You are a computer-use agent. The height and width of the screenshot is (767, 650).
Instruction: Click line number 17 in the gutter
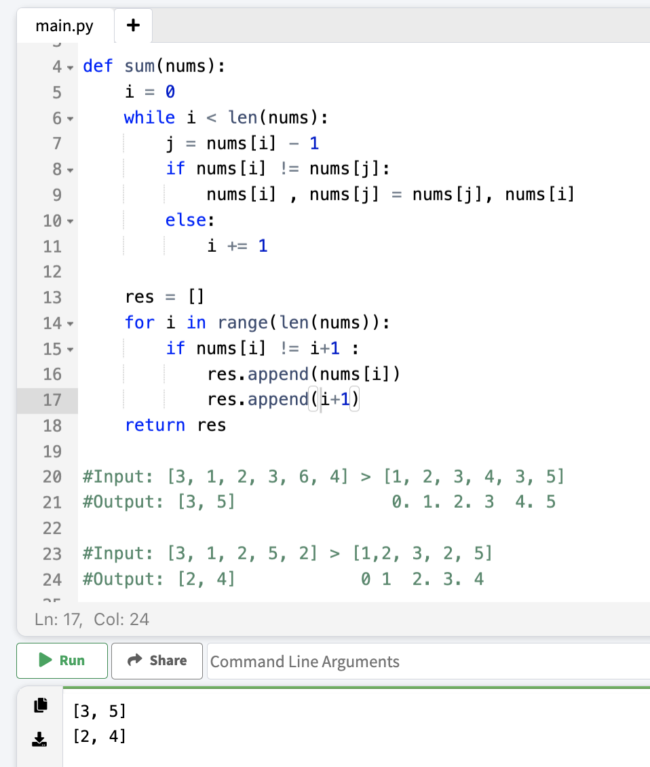tap(52, 400)
